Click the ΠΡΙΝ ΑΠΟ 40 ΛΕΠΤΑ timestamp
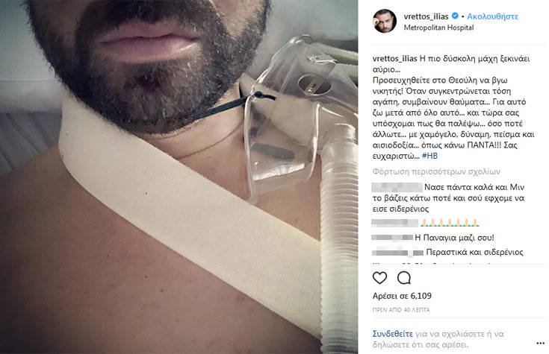This screenshot has width=549, height=354. (401, 309)
